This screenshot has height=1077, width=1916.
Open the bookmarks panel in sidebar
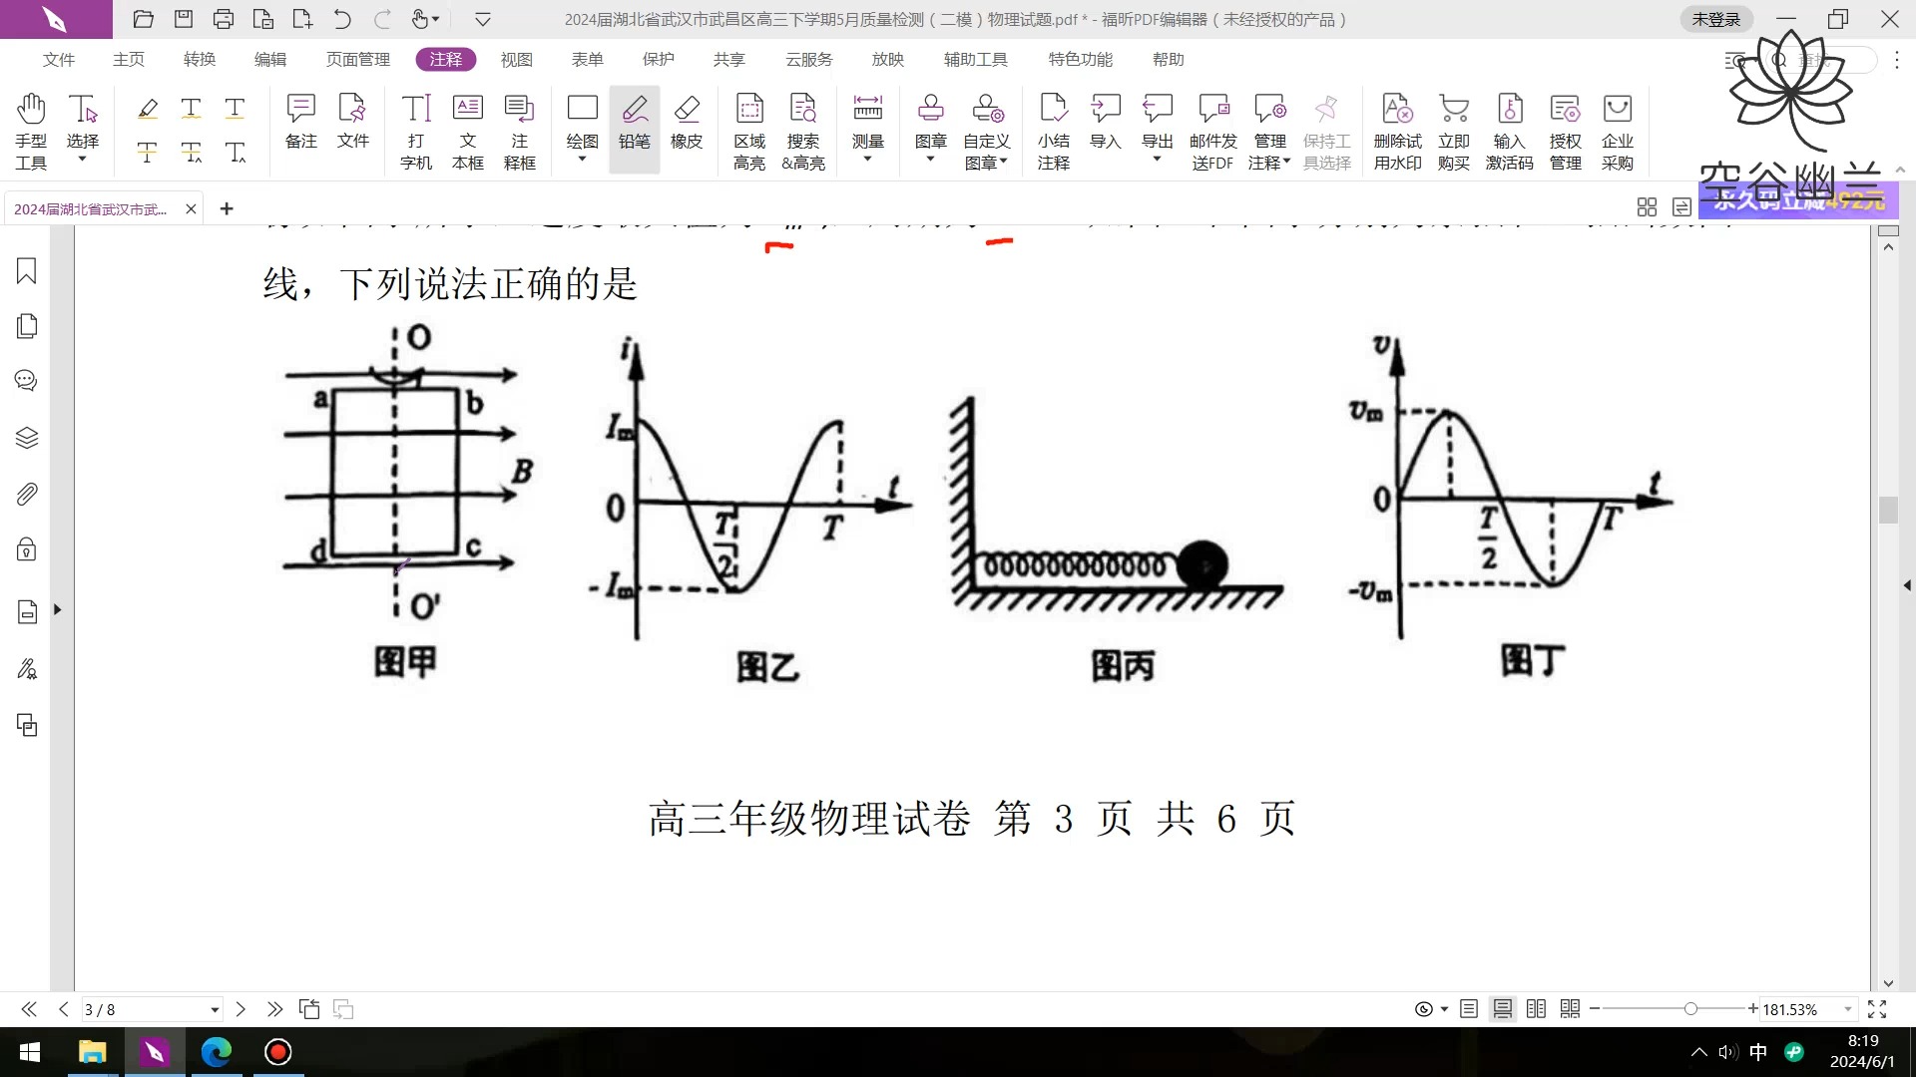[x=27, y=271]
